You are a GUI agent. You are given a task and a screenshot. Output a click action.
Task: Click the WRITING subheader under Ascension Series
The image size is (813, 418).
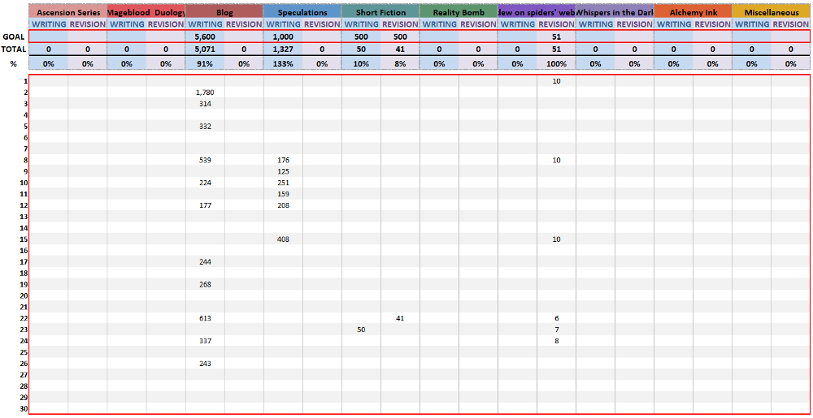point(49,24)
